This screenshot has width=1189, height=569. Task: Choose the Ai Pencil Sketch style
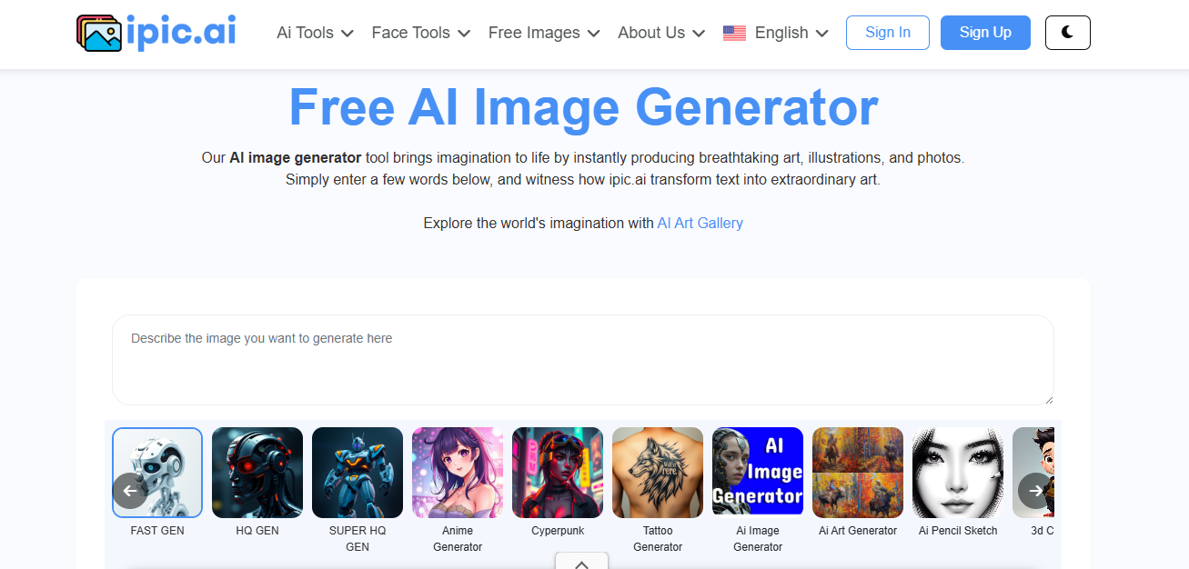pos(958,473)
